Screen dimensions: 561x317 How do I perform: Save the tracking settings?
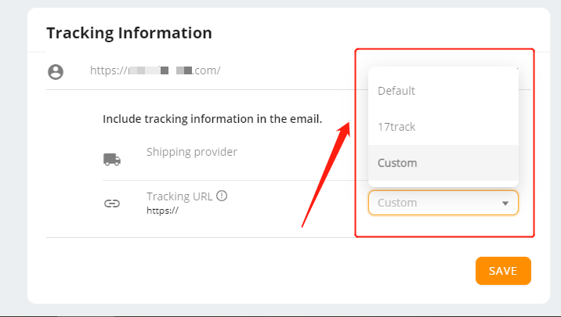pyautogui.click(x=503, y=271)
